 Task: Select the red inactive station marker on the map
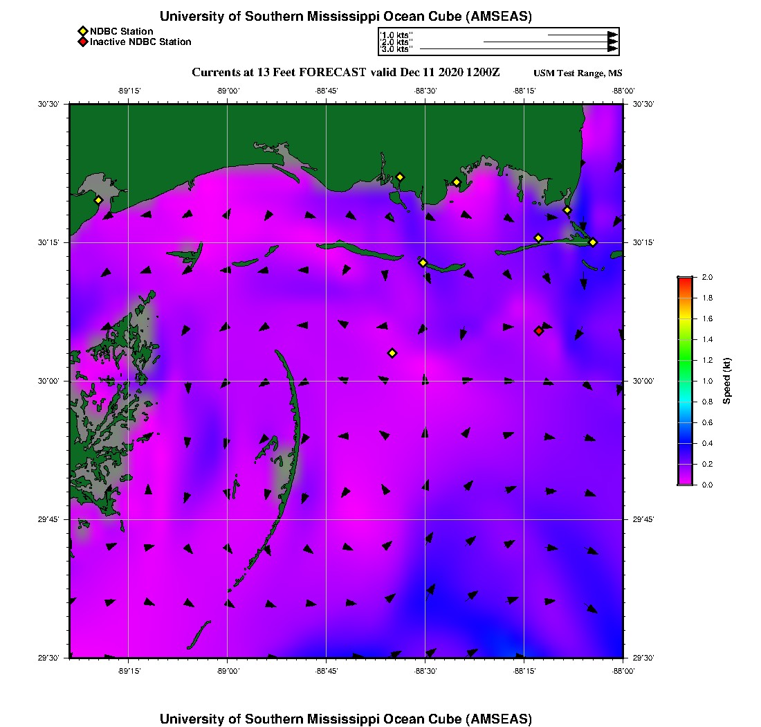pyautogui.click(x=539, y=331)
